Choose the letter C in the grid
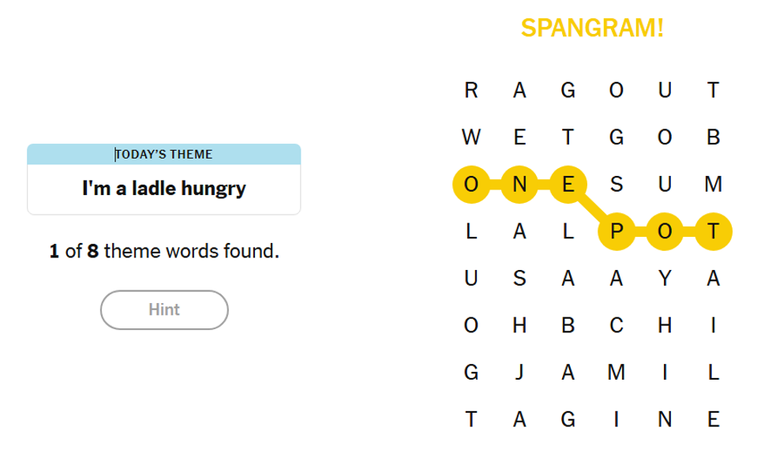This screenshot has height=472, width=757. coord(616,326)
